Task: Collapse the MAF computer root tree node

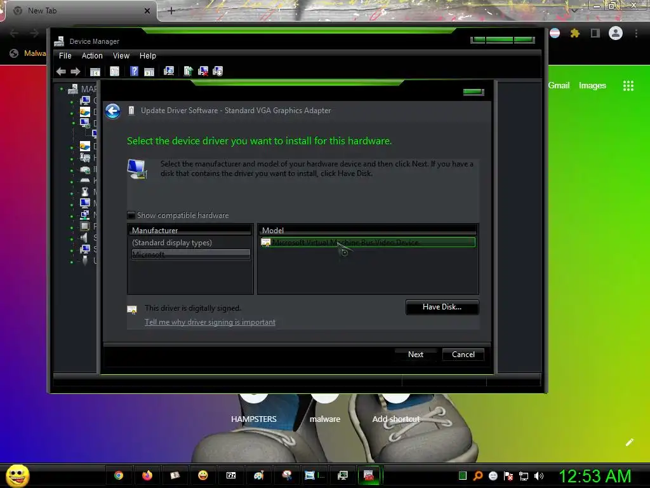Action: [x=62, y=89]
